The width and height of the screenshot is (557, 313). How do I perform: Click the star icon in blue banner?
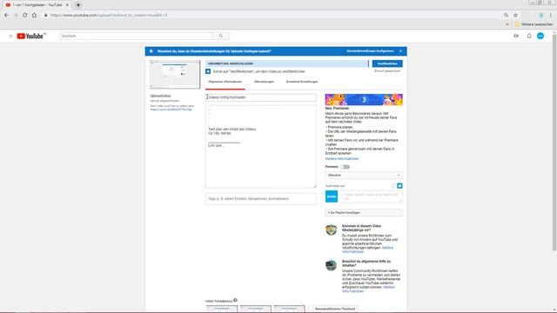pos(151,51)
